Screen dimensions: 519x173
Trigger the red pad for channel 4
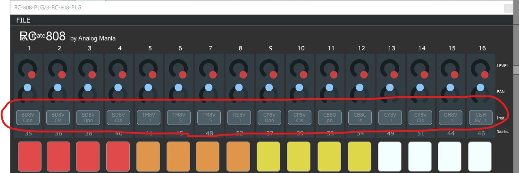(118, 157)
